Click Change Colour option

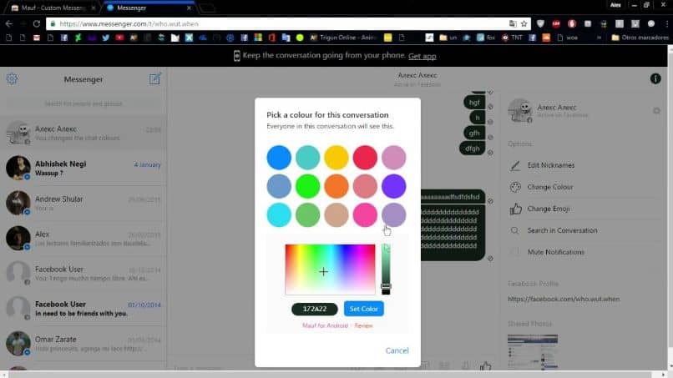pyautogui.click(x=549, y=187)
